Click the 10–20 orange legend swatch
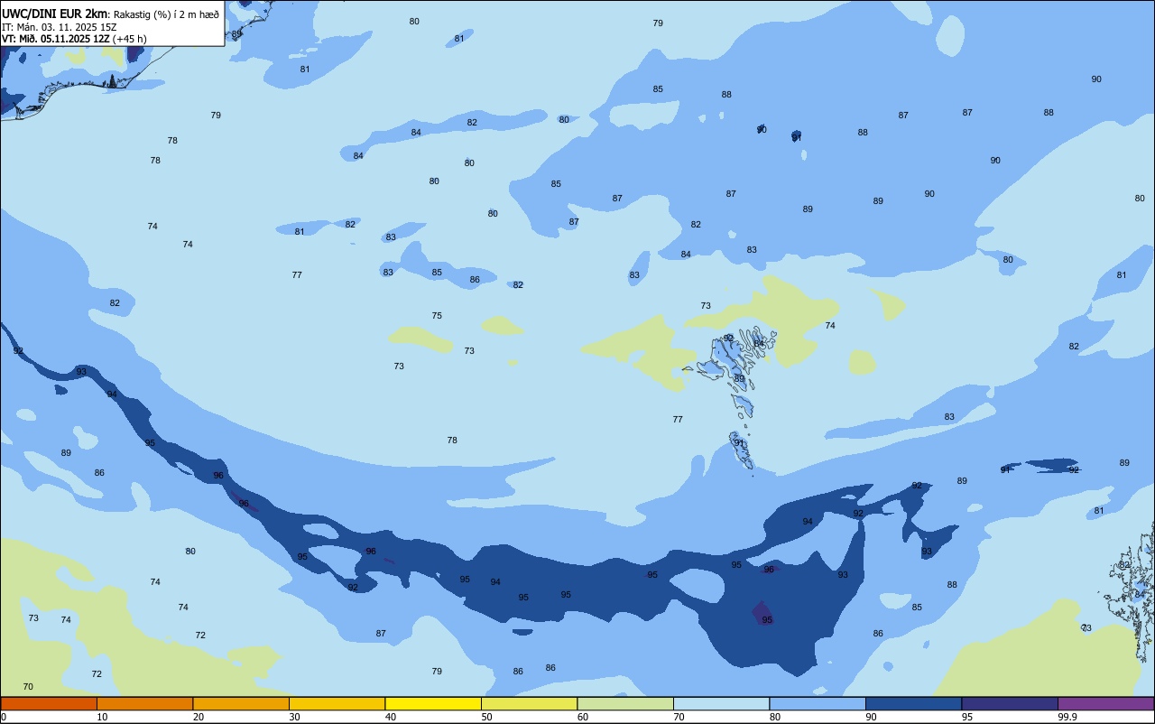This screenshot has width=1155, height=724. (144, 703)
